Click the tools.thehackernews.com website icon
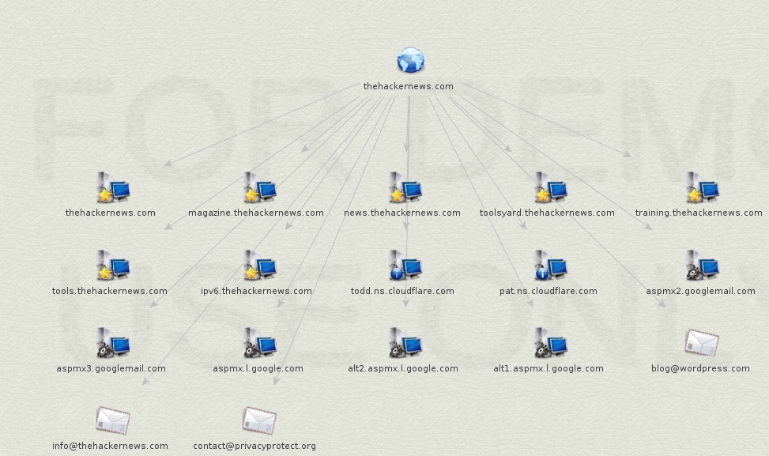This screenshot has height=456, width=769. (111, 266)
